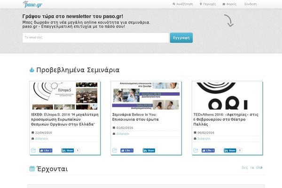
Task: Click the share icon on Believe In You card
Action: [115, 150]
